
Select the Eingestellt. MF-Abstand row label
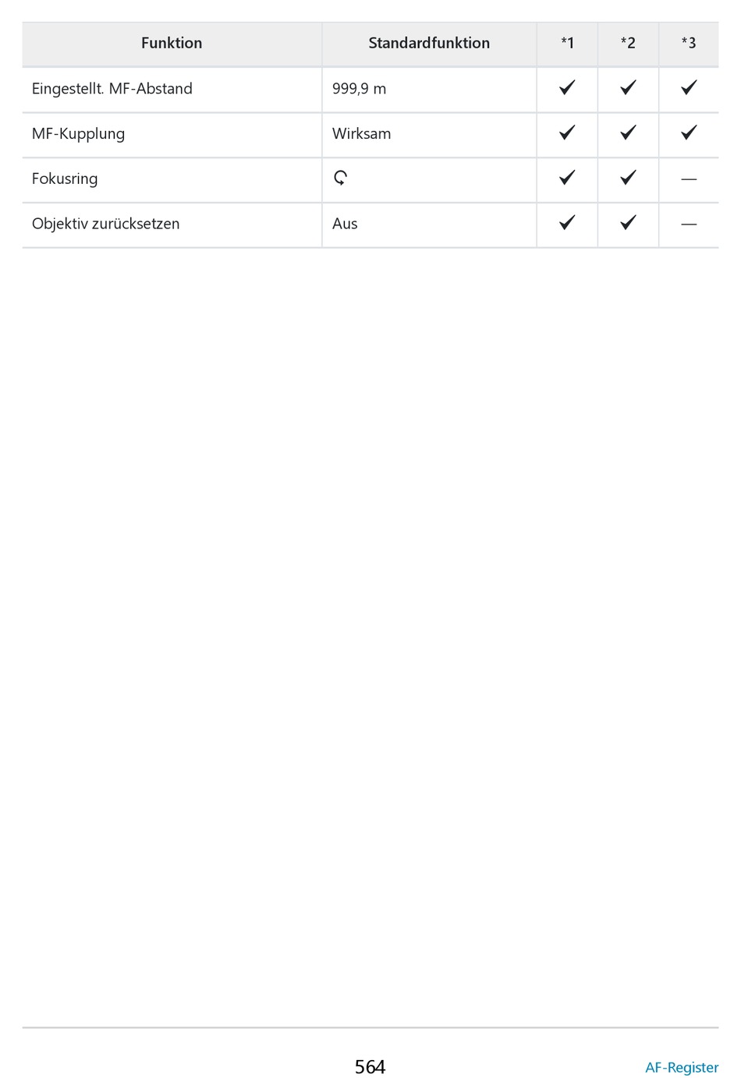point(112,89)
